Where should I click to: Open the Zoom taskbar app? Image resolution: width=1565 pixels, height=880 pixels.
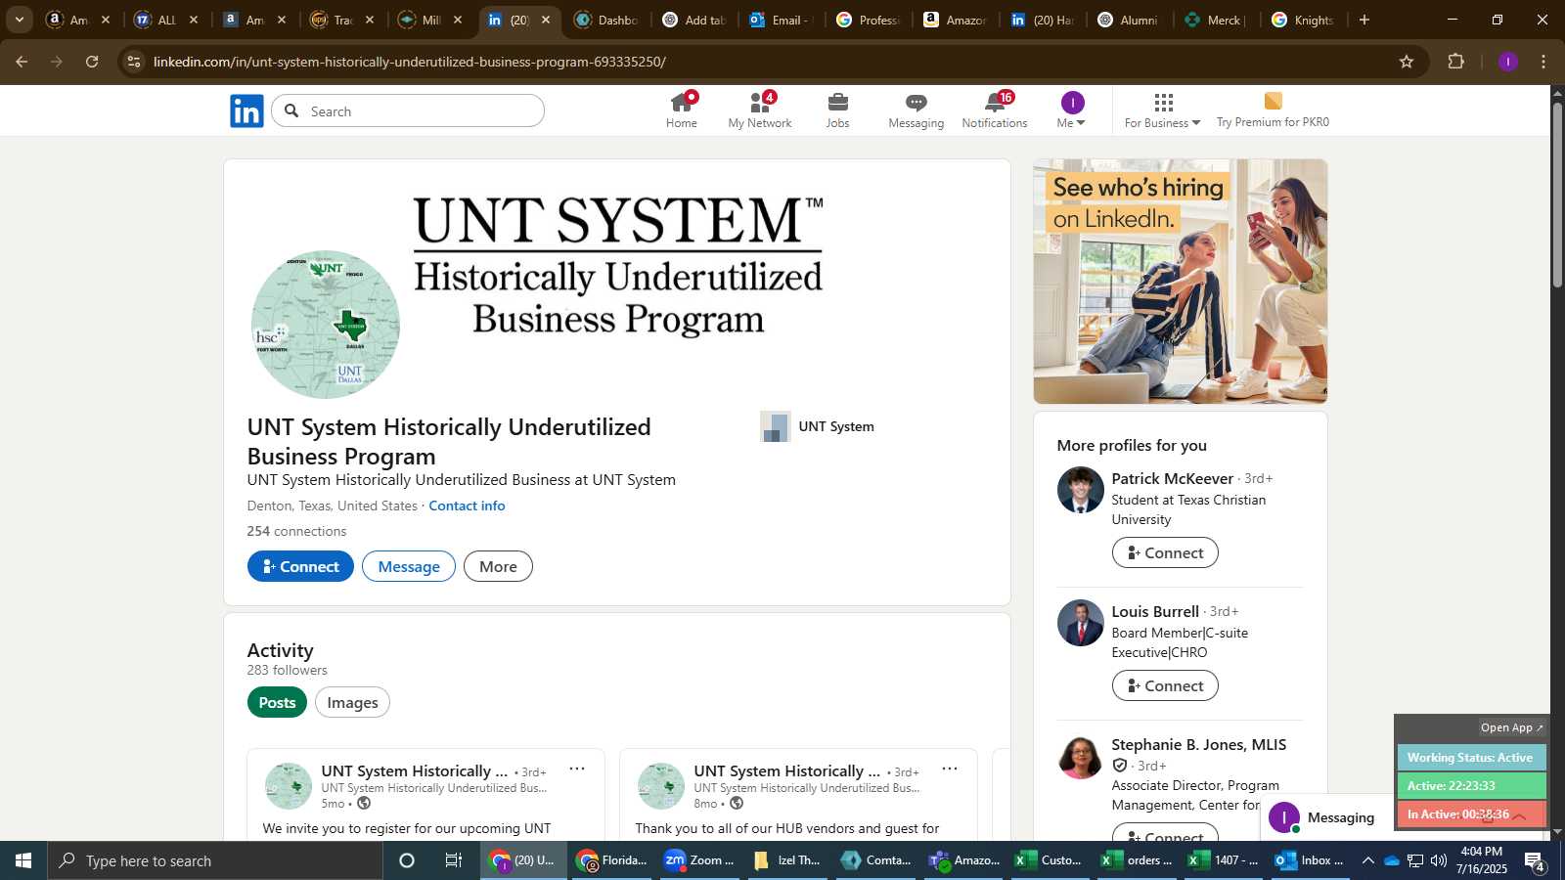coord(698,860)
